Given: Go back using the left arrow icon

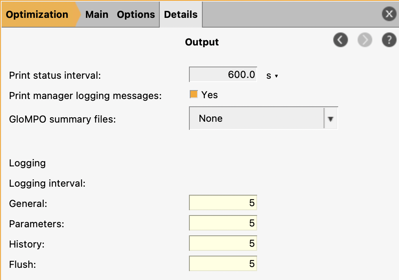Looking at the screenshot, I should click(341, 40).
